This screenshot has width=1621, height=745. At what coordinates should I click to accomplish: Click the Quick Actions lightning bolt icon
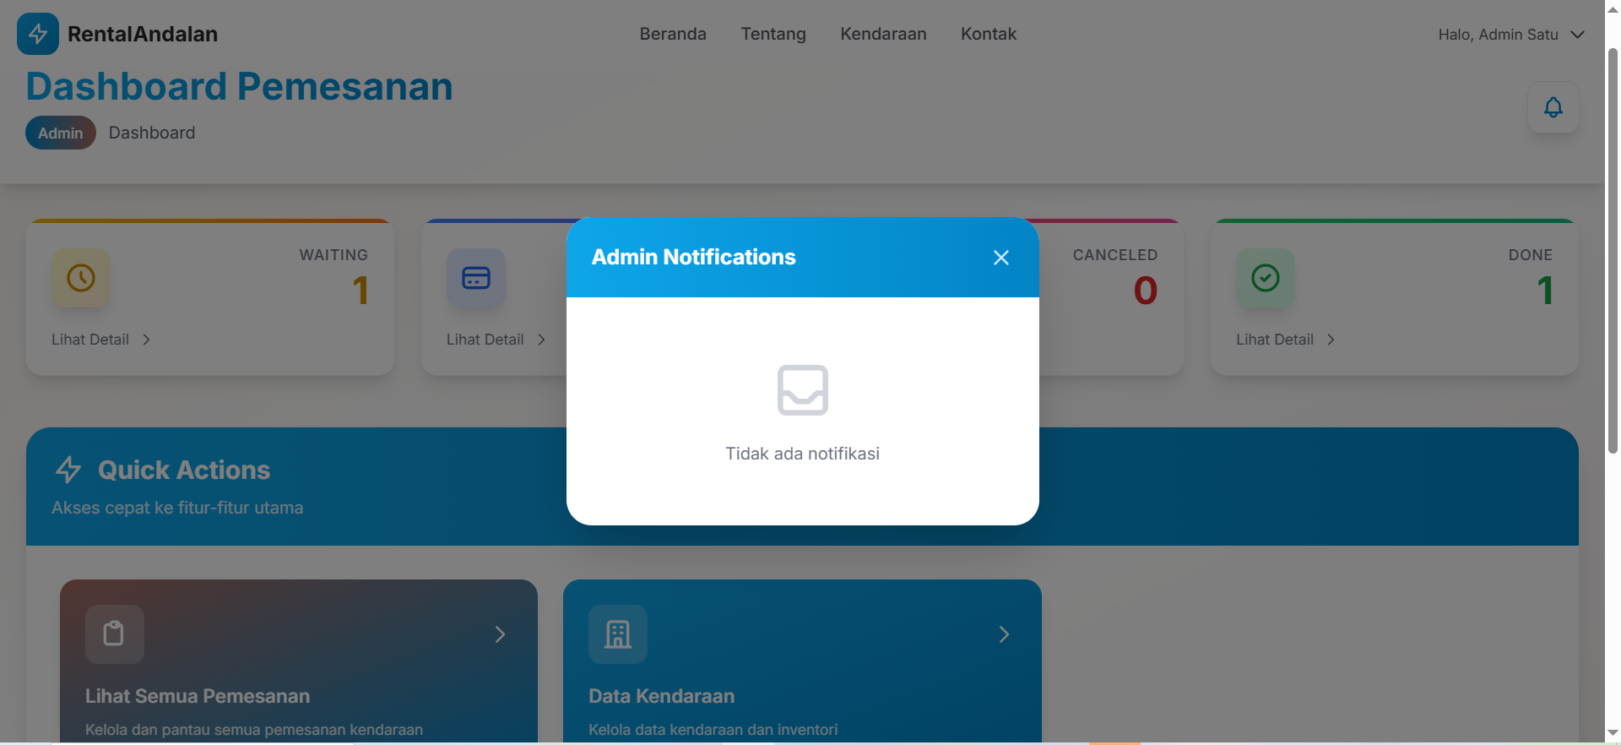click(68, 470)
